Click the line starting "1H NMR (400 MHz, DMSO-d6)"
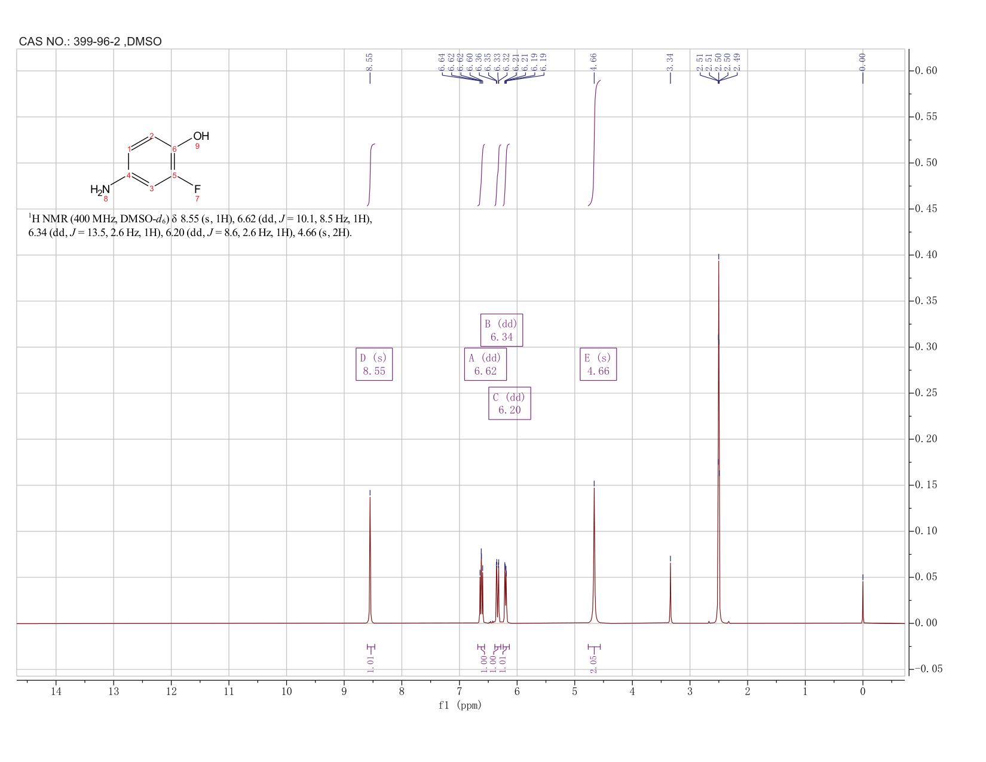Screen dimensions: 986x762 click(200, 219)
